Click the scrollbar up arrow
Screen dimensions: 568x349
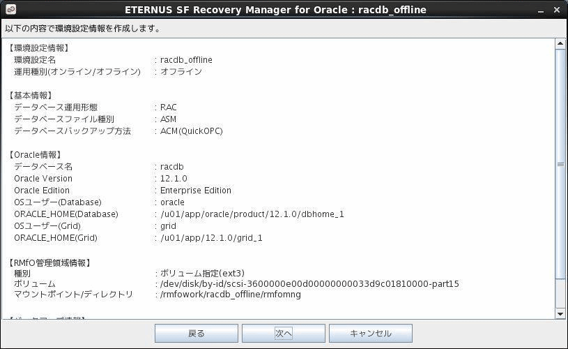pos(560,44)
